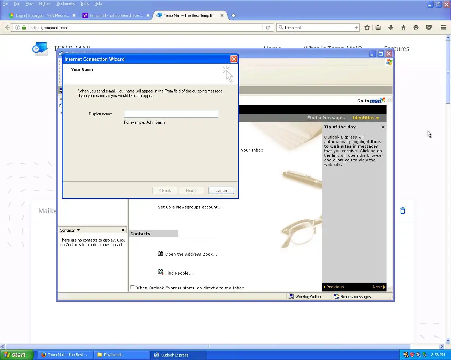Select Outlook Express taskbar button
451x360 pixels.
pyautogui.click(x=178, y=355)
